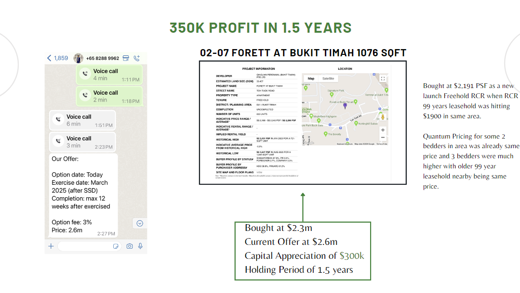The image size is (520, 293).
Task: Toggle fullscreen on the location map
Action: [383, 78]
